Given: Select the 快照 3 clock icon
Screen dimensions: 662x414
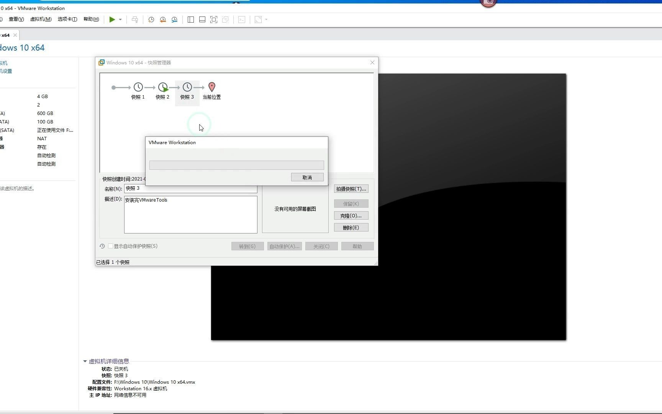Looking at the screenshot, I should tap(187, 87).
